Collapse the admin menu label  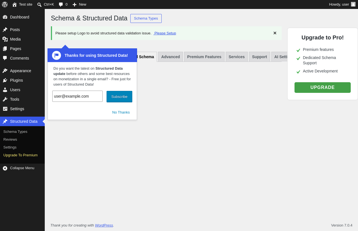[22, 168]
